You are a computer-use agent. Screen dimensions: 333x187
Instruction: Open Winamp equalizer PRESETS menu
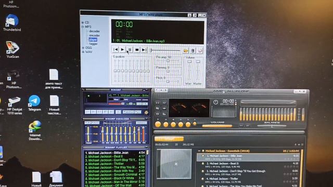point(142,123)
